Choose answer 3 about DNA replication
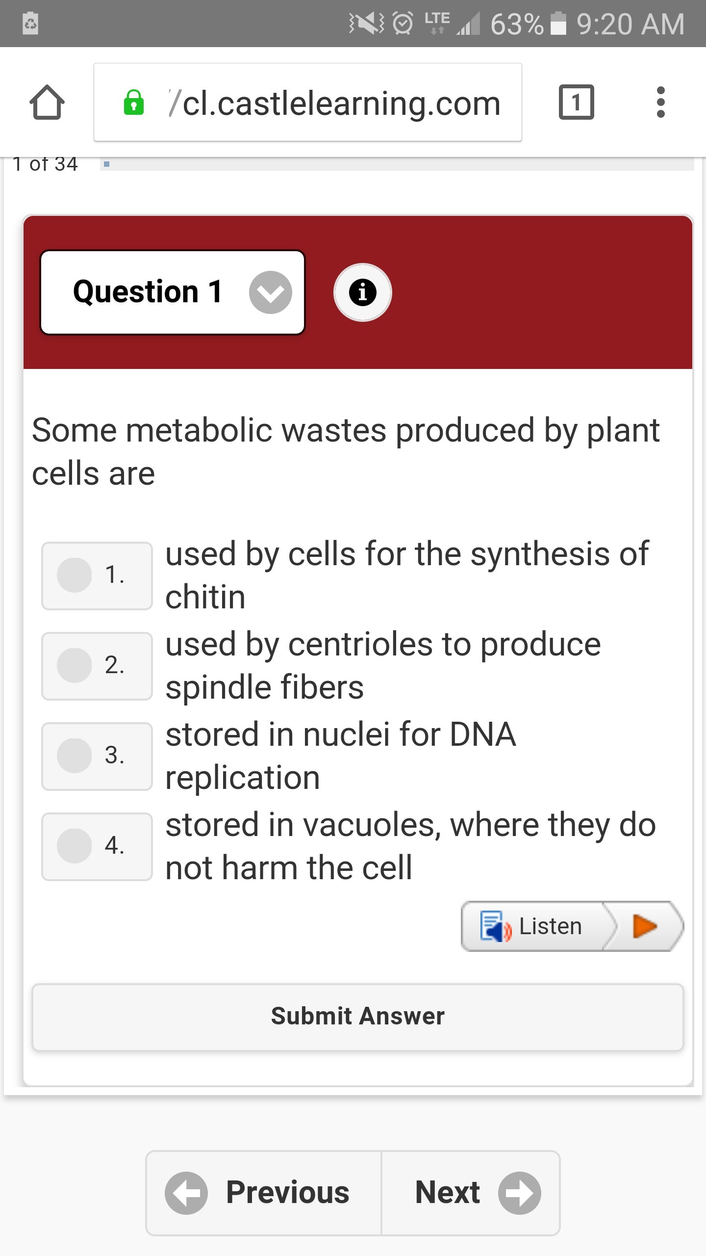Image resolution: width=706 pixels, height=1256 pixels. 75,756
